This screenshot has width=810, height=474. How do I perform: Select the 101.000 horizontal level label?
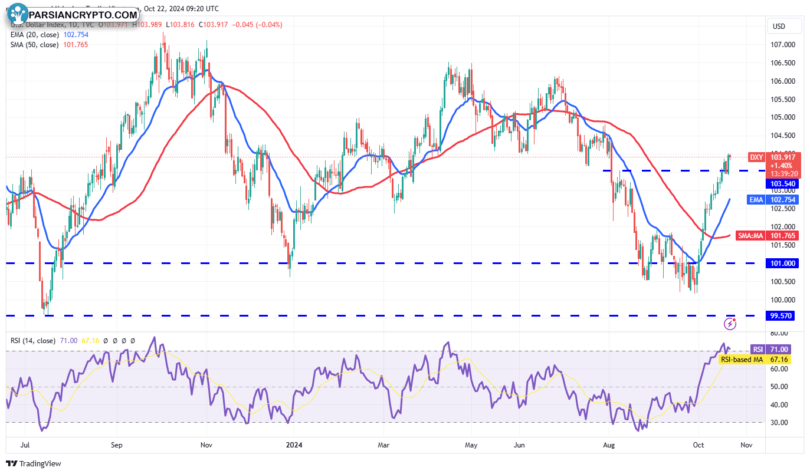click(x=782, y=264)
